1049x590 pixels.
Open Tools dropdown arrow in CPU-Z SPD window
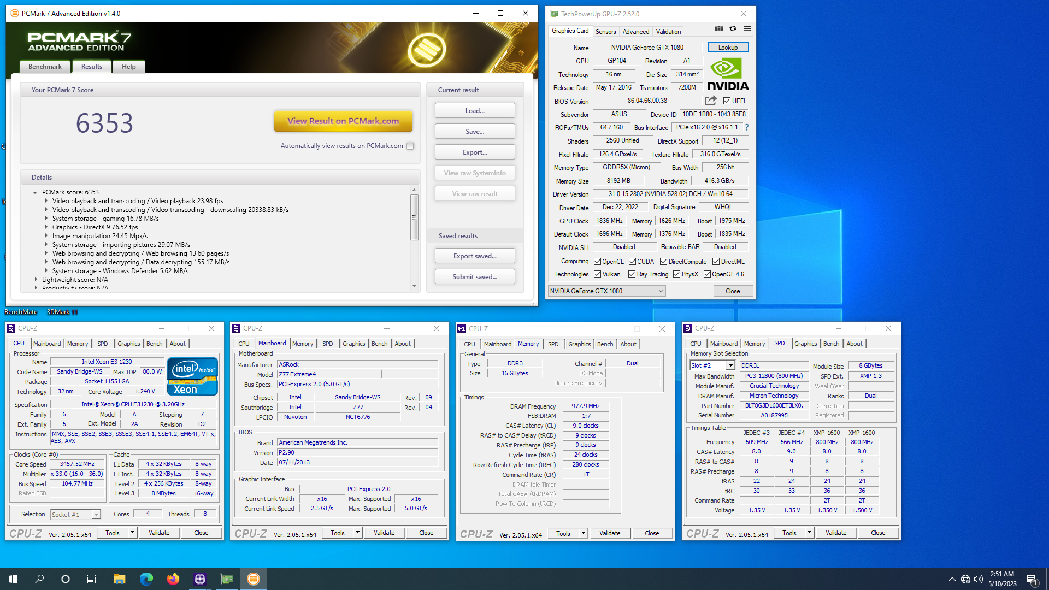tap(809, 533)
